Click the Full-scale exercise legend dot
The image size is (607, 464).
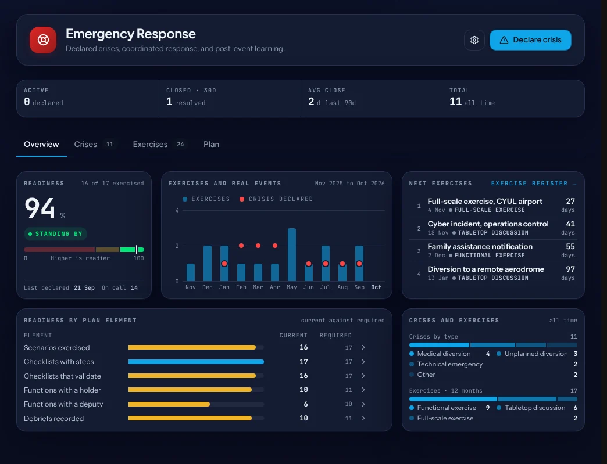click(x=412, y=418)
